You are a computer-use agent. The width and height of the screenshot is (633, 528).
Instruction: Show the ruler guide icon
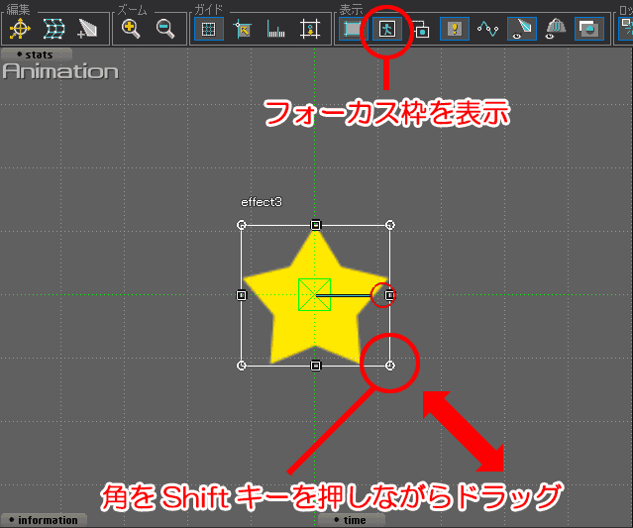pyautogui.click(x=275, y=29)
